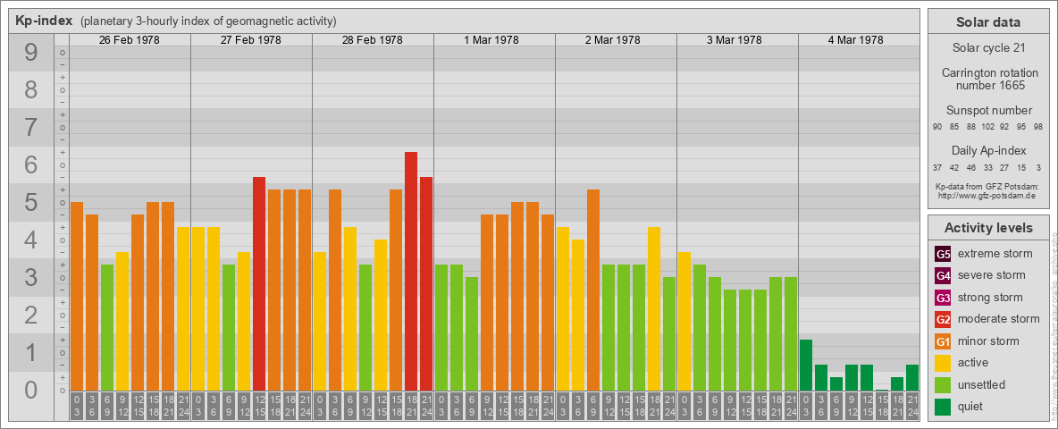
Task: Click the G2 moderate storm badge
Action: pos(943,319)
